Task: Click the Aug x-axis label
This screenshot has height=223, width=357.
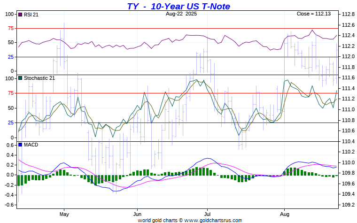Action: (x=284, y=214)
